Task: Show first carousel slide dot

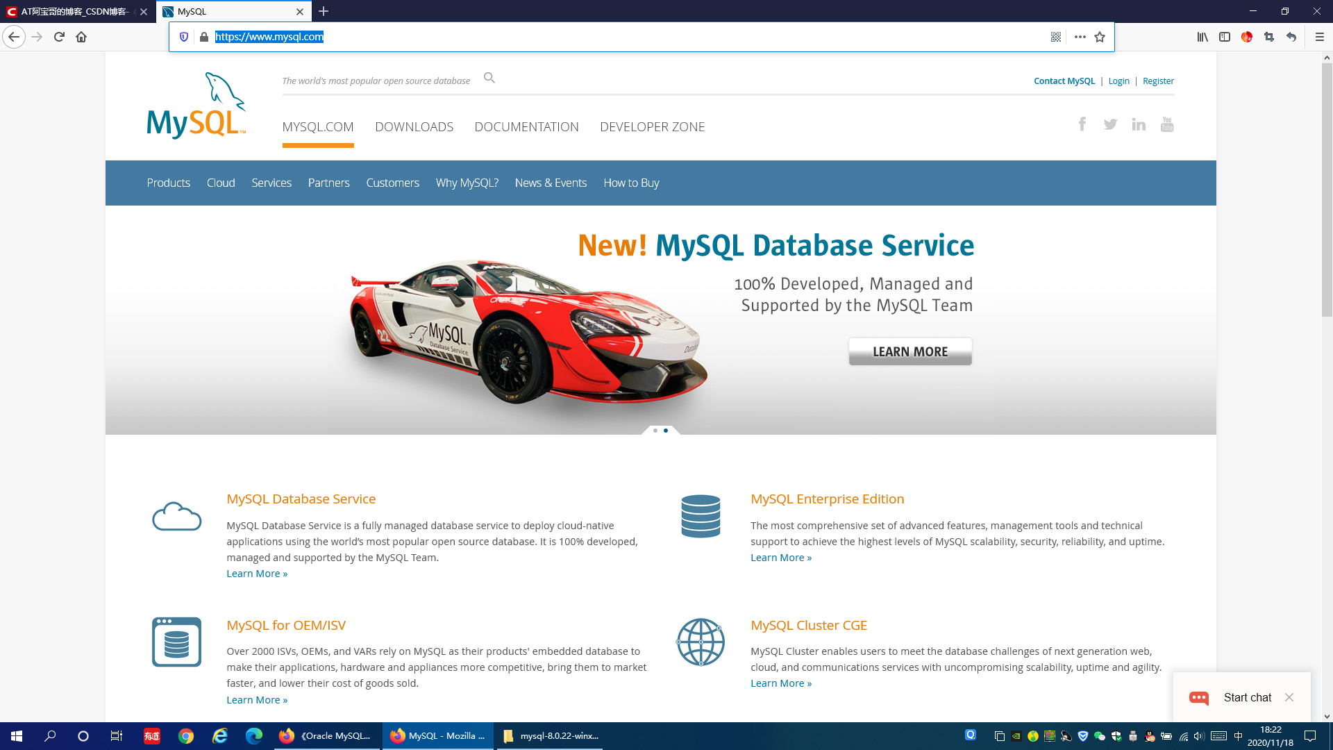Action: (x=655, y=431)
